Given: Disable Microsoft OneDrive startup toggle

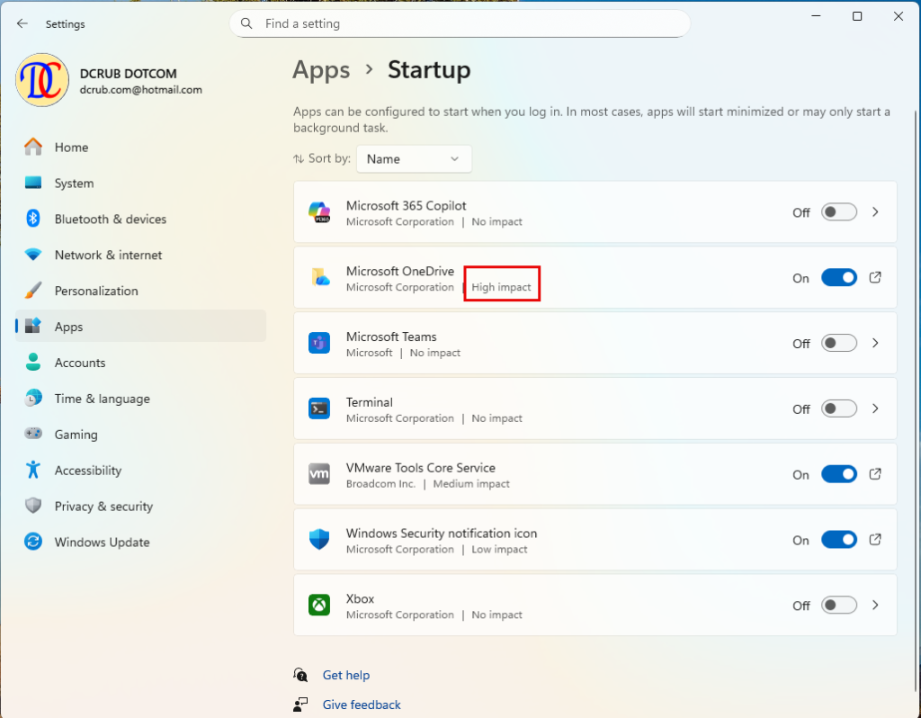Looking at the screenshot, I should [839, 277].
